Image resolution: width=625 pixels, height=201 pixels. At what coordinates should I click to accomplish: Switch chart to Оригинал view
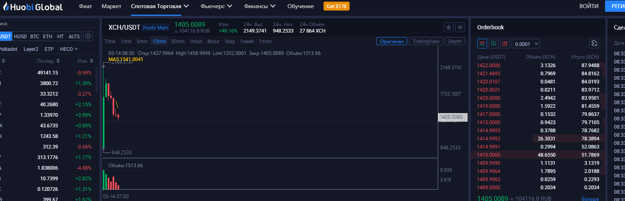tap(391, 41)
